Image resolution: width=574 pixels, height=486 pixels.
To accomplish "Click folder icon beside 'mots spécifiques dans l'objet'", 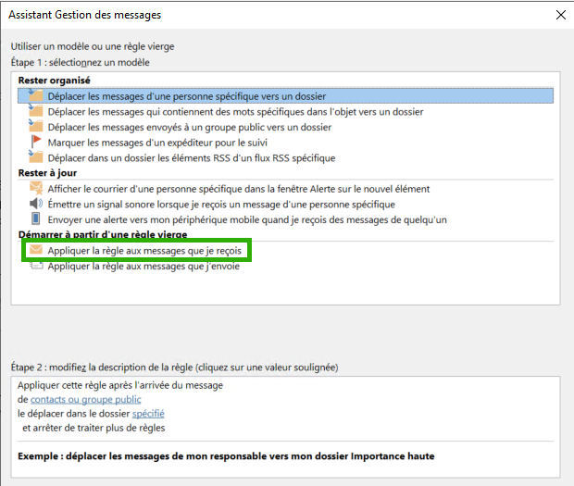I will coord(36,111).
